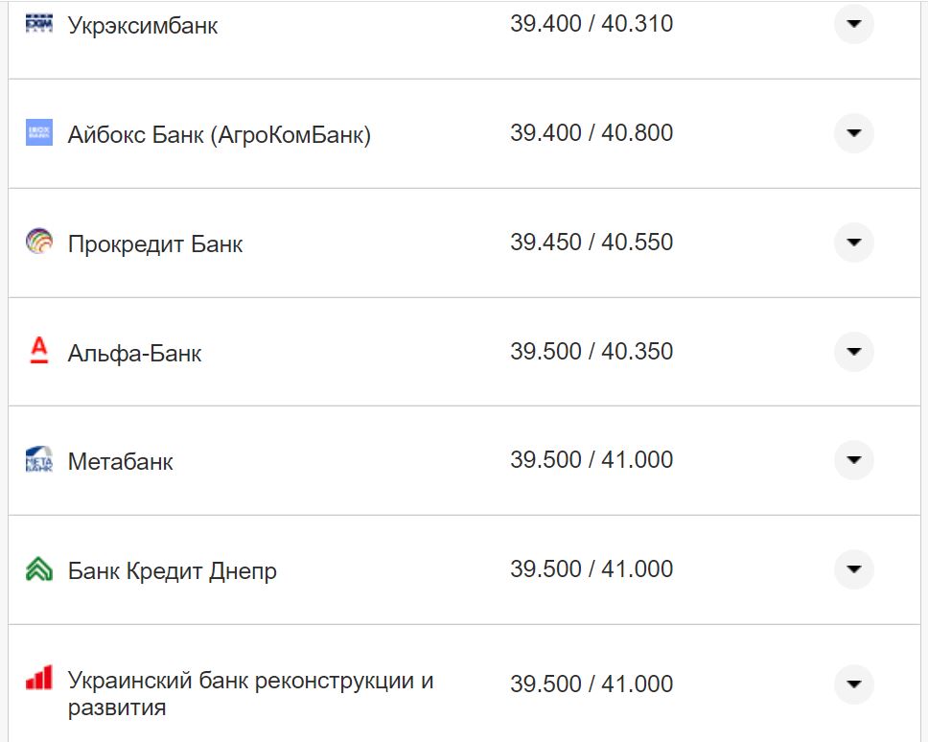Open details arrow for Украинский банк реконструкции
Screen dimensions: 928x742
(x=852, y=684)
